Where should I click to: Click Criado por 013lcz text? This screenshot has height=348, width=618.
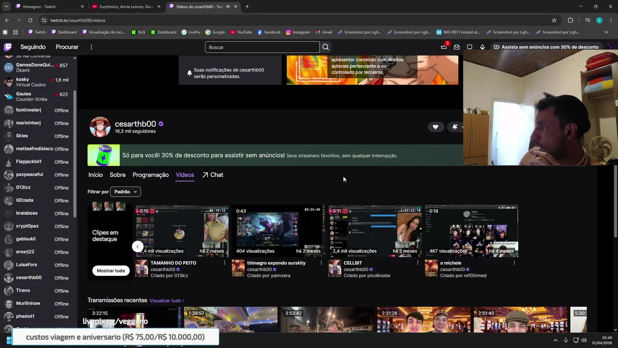(x=169, y=275)
